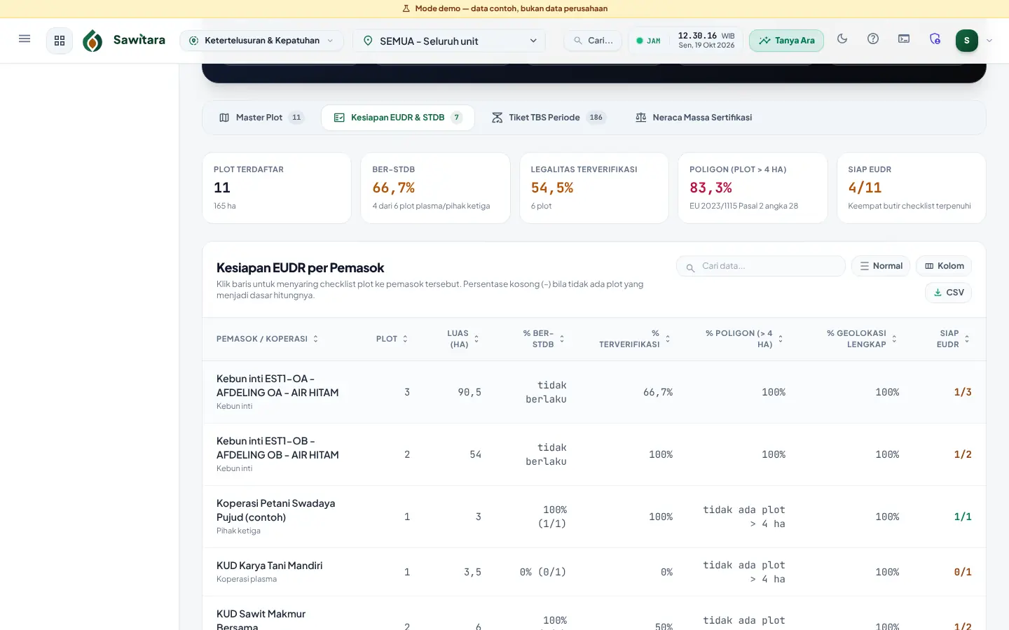1009x630 pixels.
Task: Open the Tiket TBS Periode tab
Action: [549, 118]
